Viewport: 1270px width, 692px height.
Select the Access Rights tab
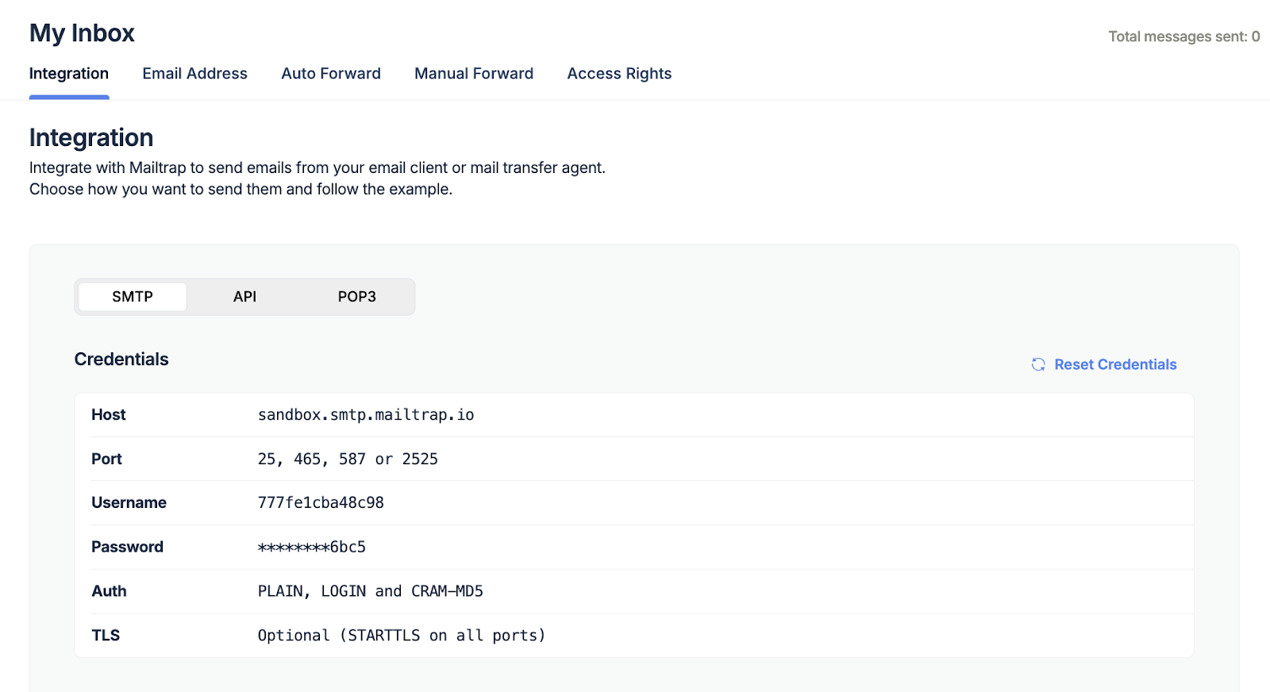(x=619, y=74)
